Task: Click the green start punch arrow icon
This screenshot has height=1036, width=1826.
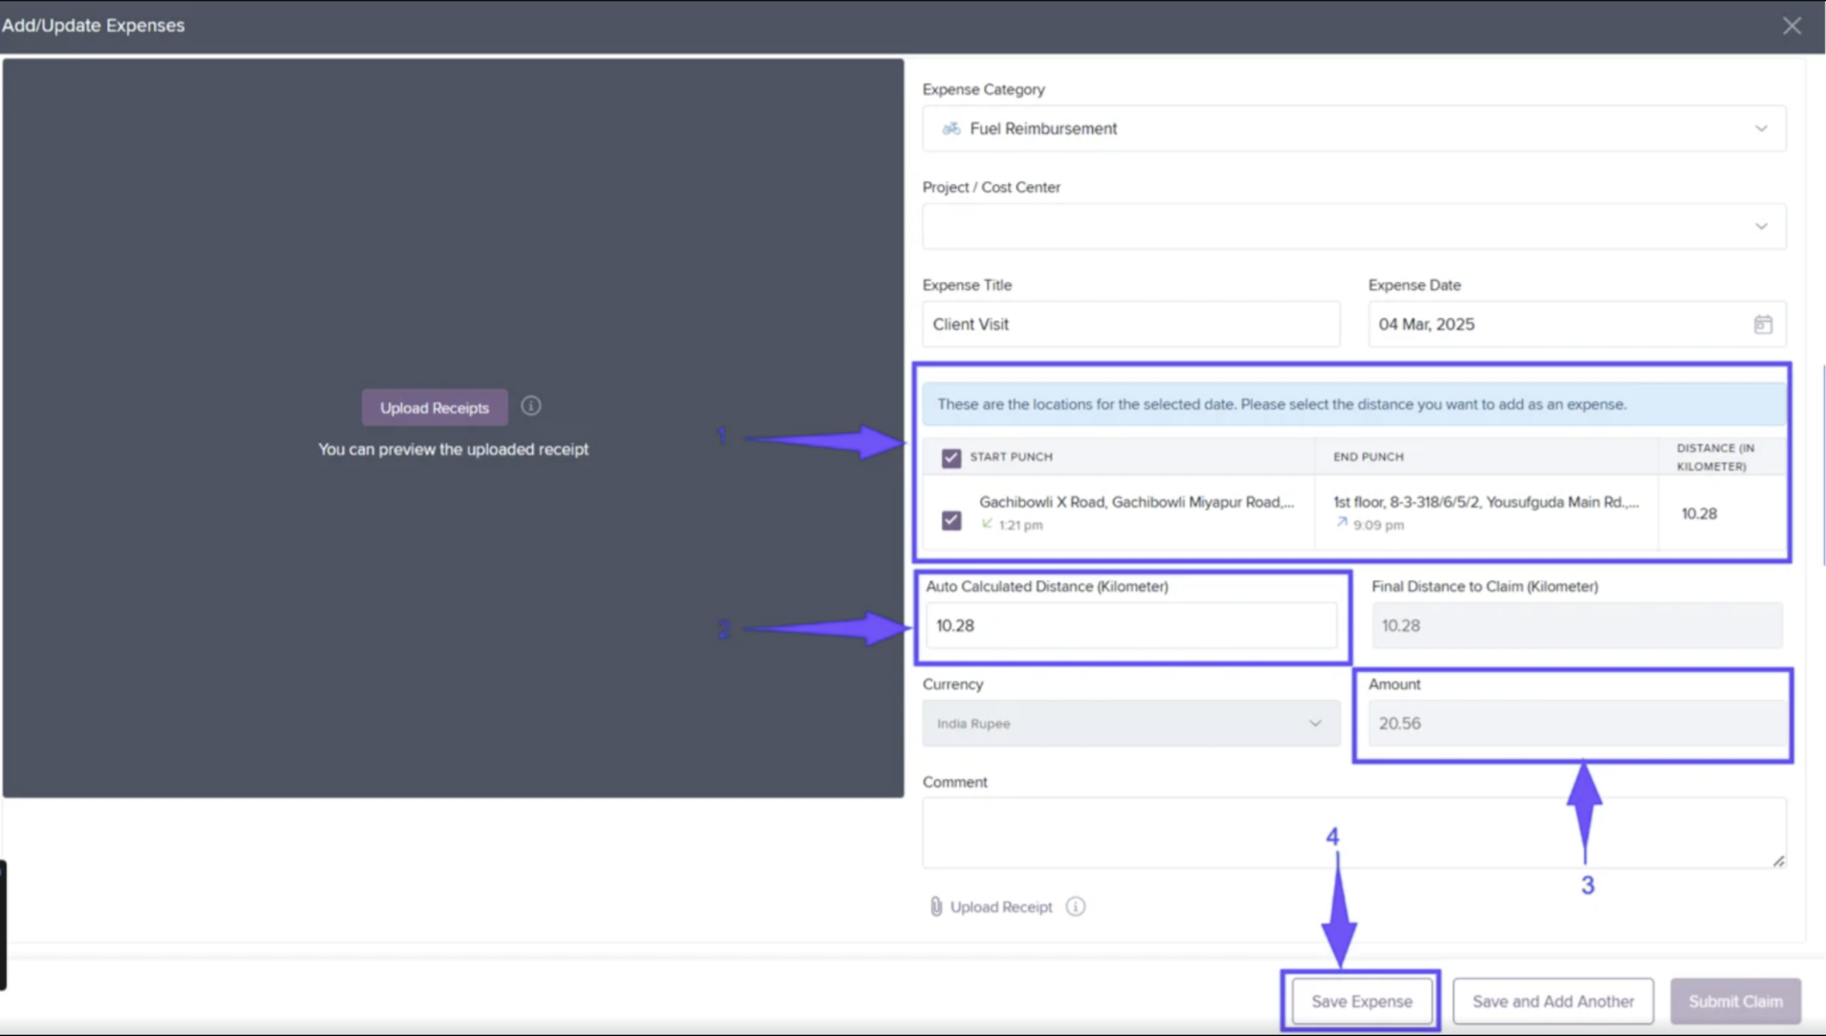Action: [987, 524]
